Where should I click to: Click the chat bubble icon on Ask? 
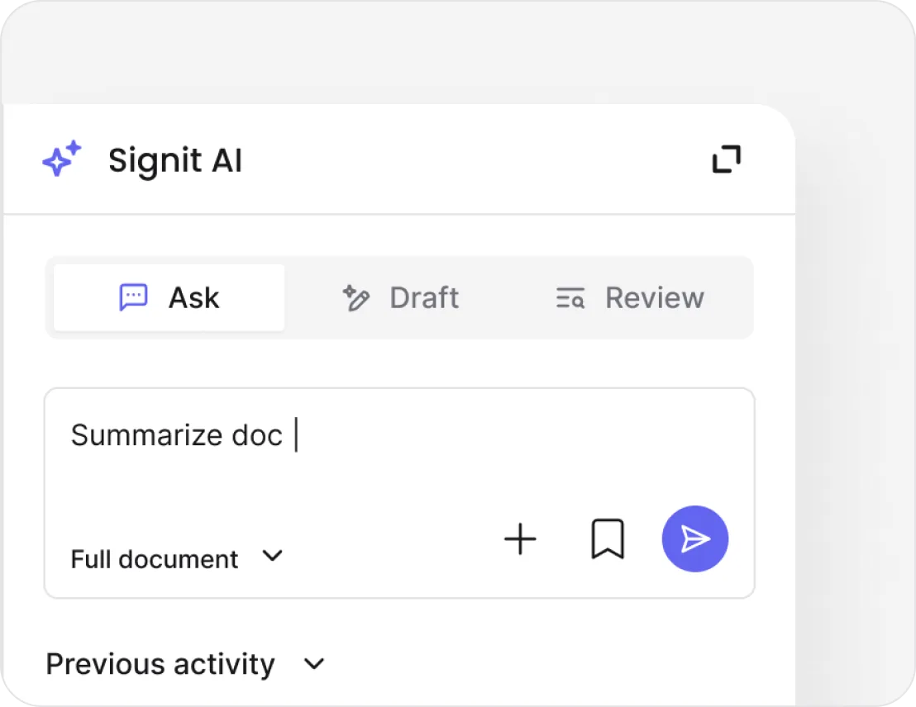pyautogui.click(x=133, y=297)
